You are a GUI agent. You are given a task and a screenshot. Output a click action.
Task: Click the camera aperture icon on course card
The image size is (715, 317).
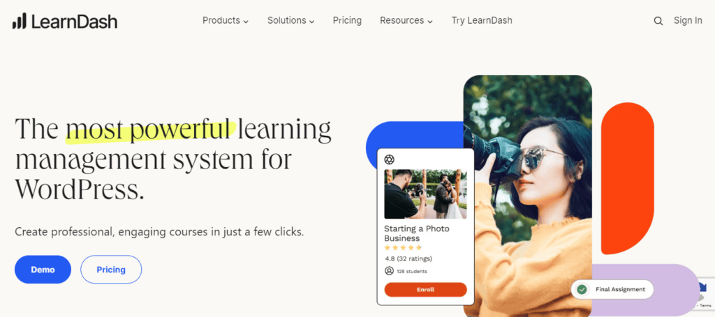click(x=390, y=159)
